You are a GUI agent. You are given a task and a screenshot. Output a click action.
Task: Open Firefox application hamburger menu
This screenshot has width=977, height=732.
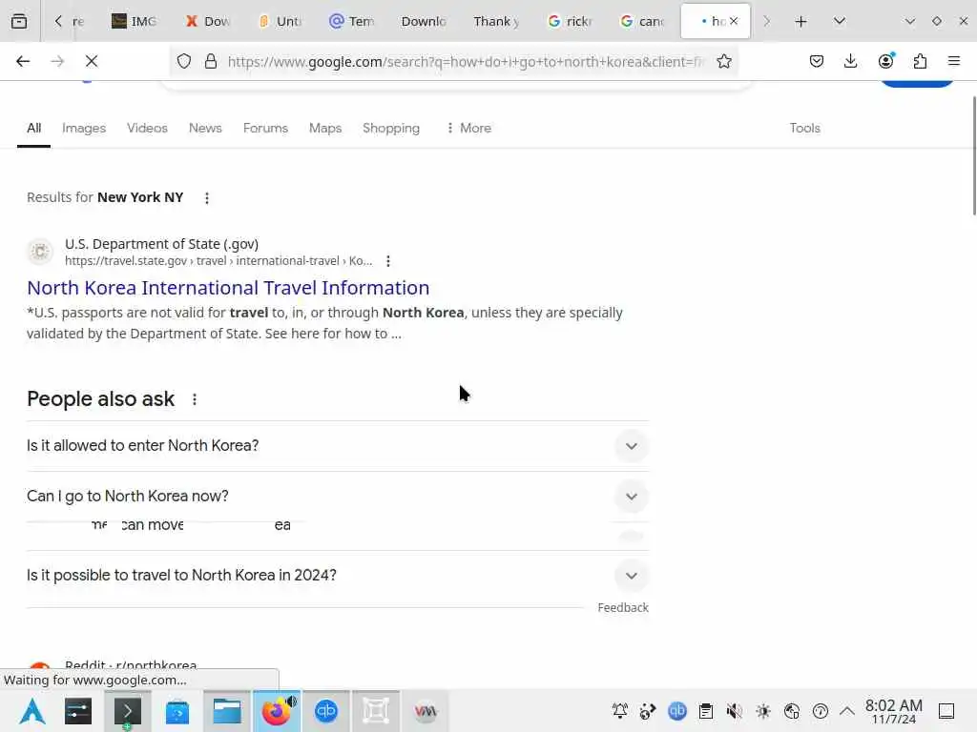(x=954, y=61)
